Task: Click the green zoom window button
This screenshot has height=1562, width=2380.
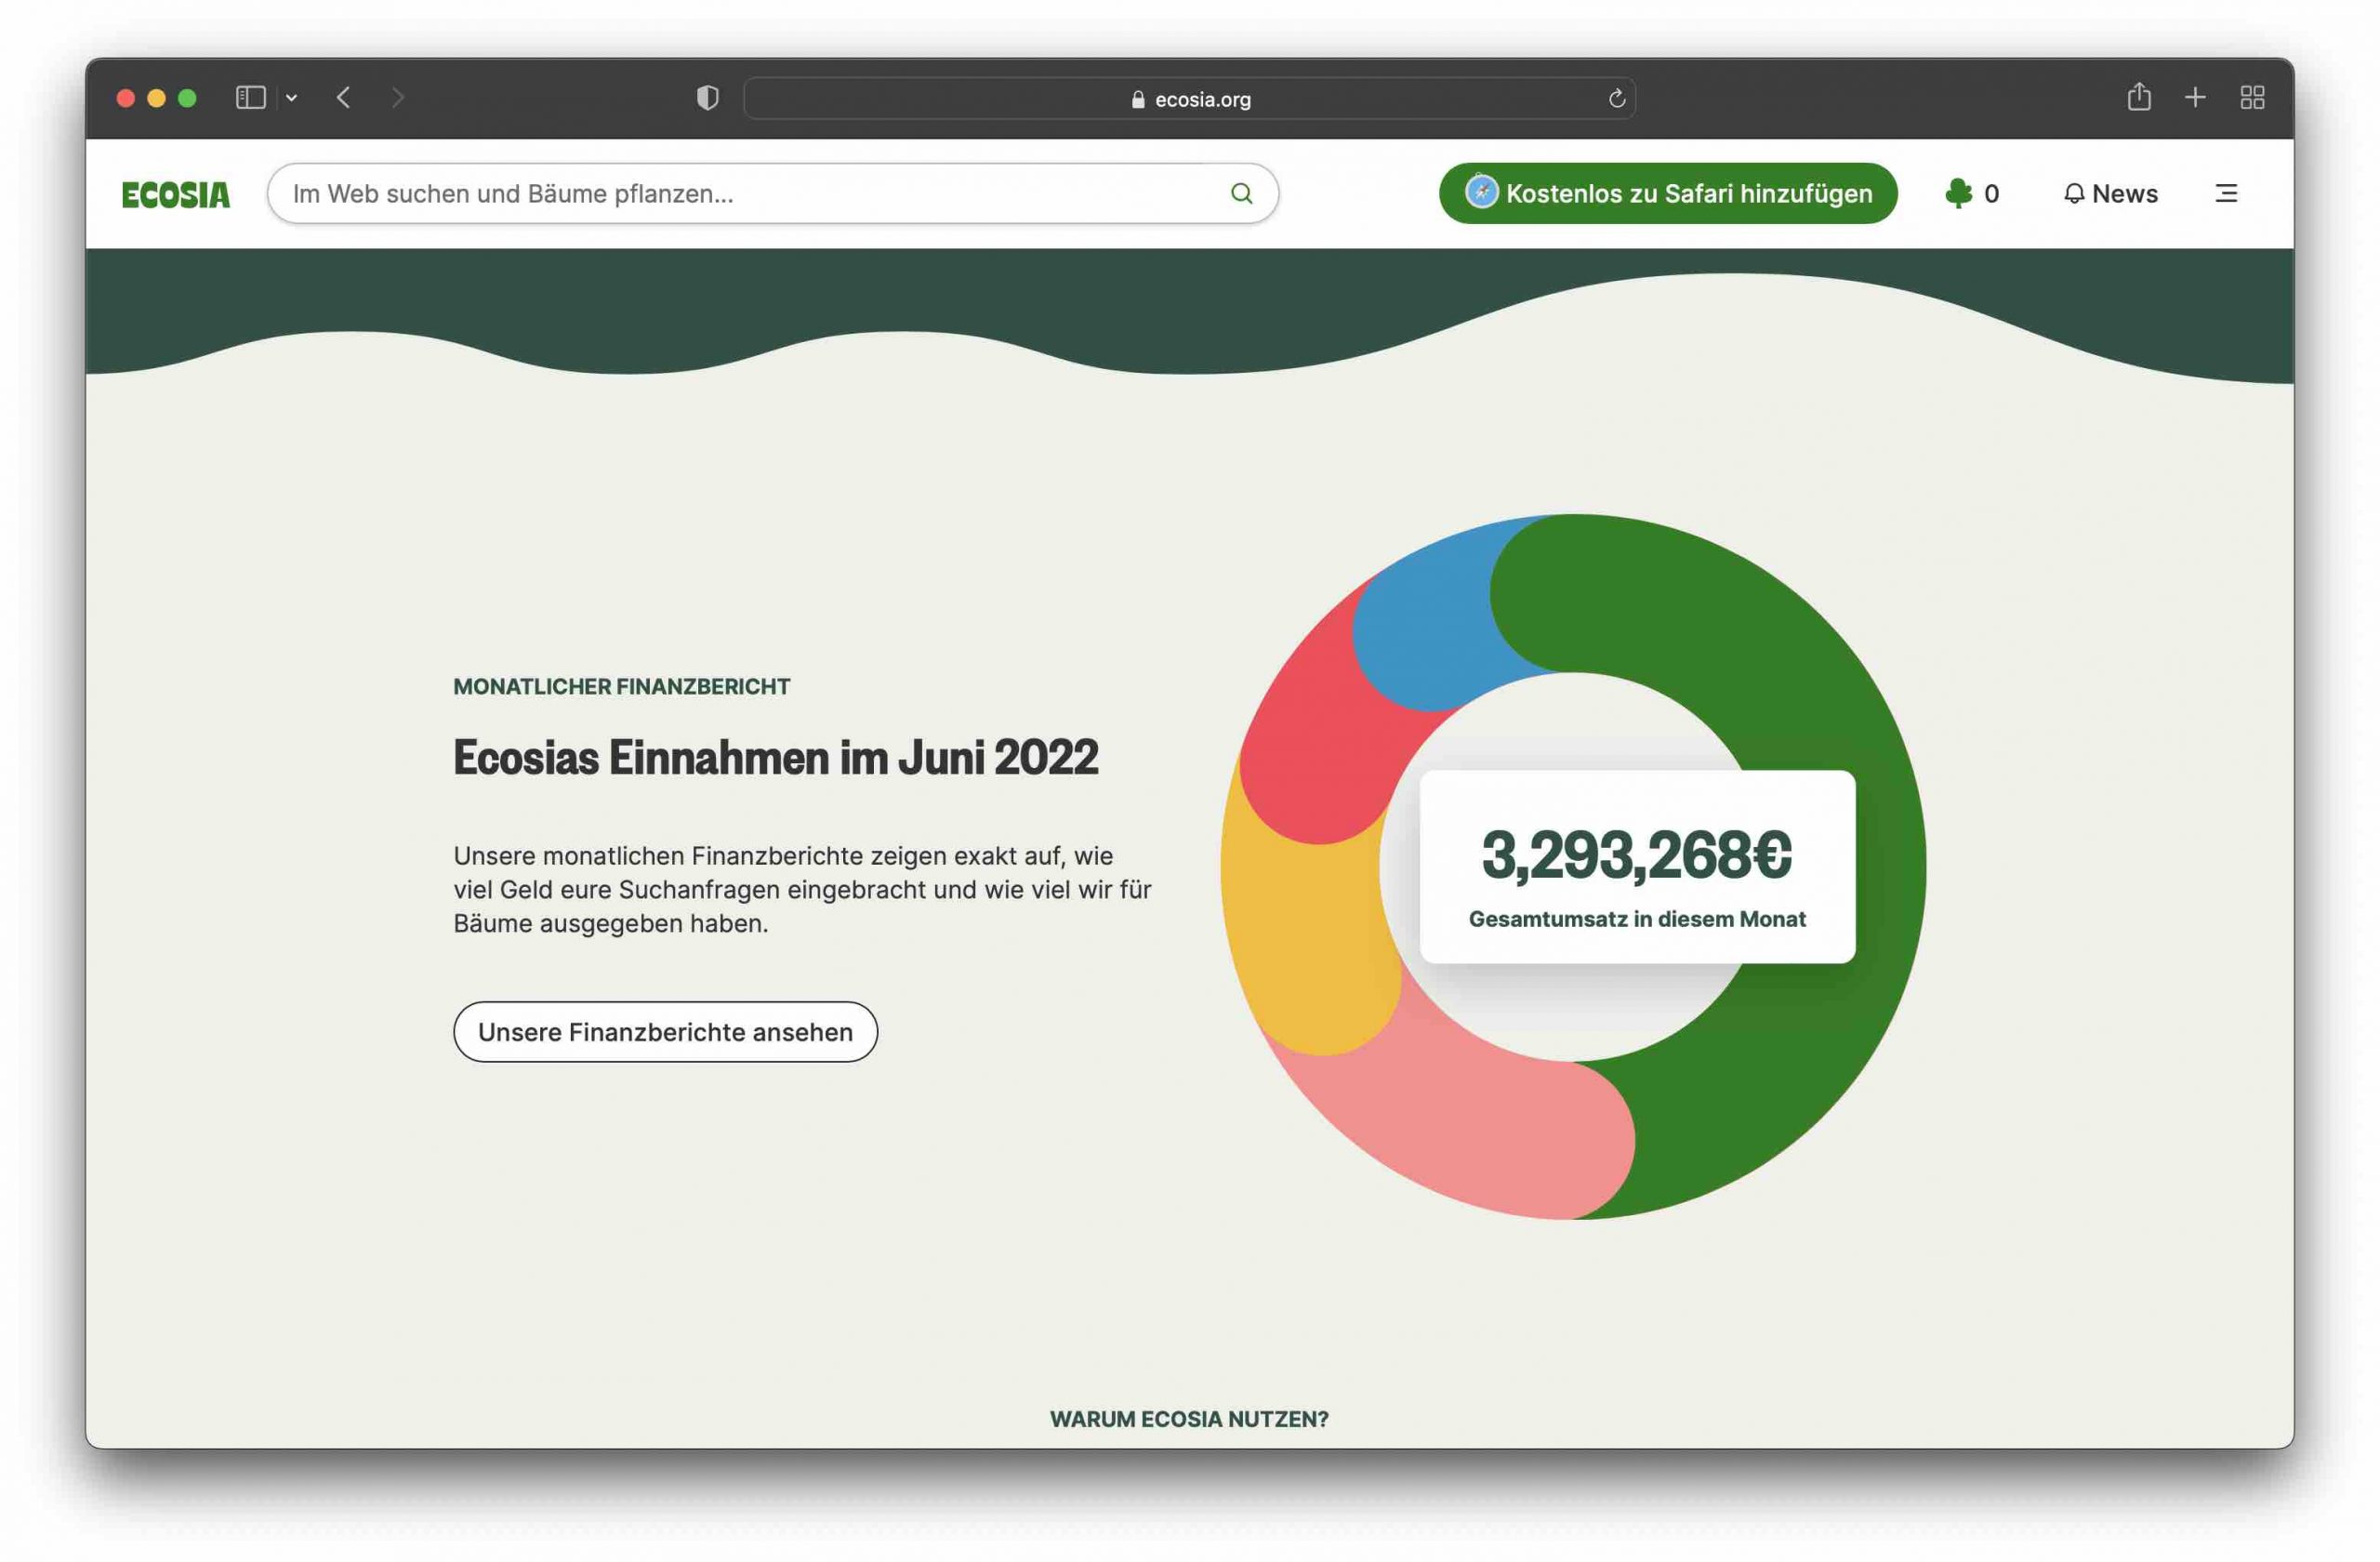Action: 187,98
